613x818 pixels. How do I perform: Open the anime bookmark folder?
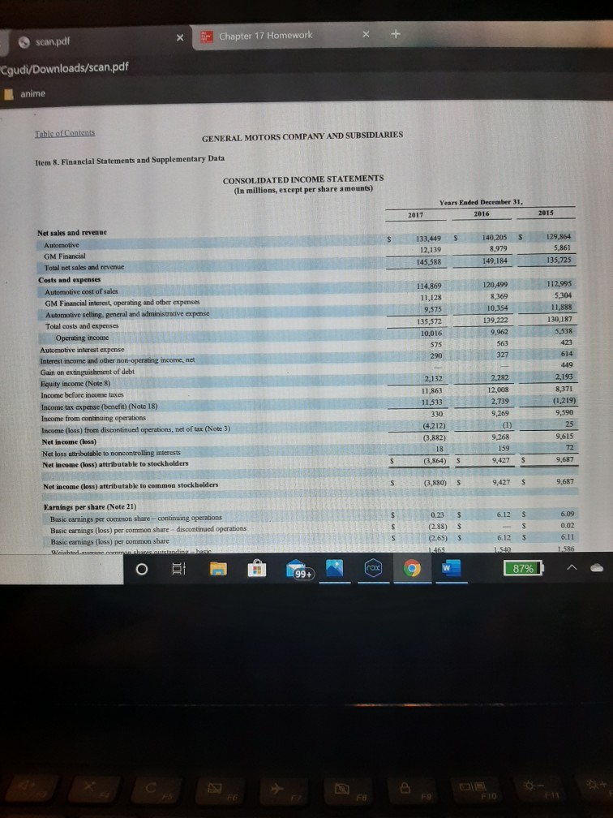pyautogui.click(x=25, y=94)
